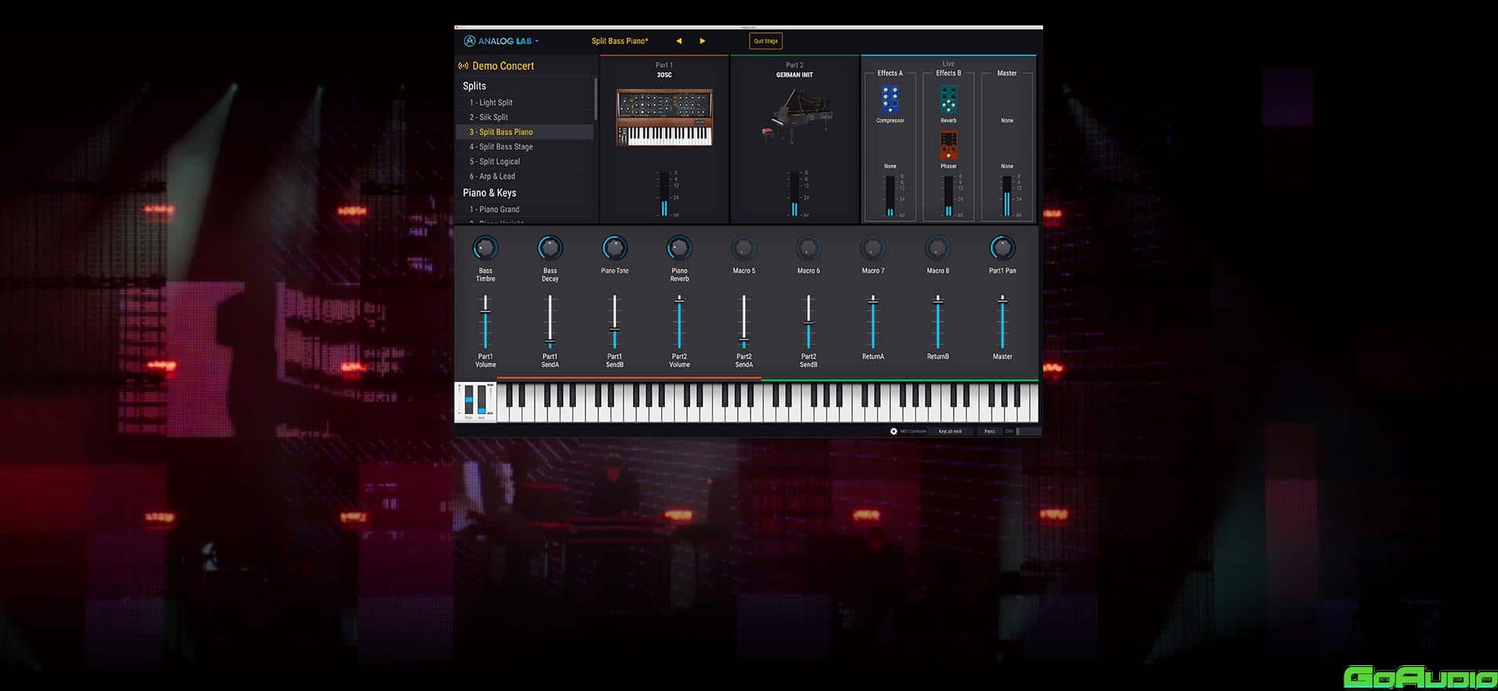
Task: Click the Macro 5 knob
Action: 744,248
